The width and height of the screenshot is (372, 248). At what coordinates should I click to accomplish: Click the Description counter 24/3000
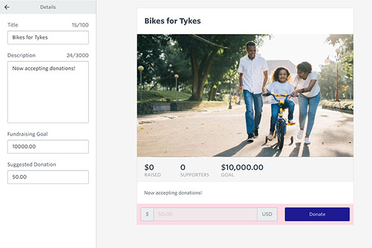[77, 55]
